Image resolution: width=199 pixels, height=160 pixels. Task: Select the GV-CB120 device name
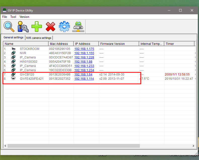tap(27, 74)
